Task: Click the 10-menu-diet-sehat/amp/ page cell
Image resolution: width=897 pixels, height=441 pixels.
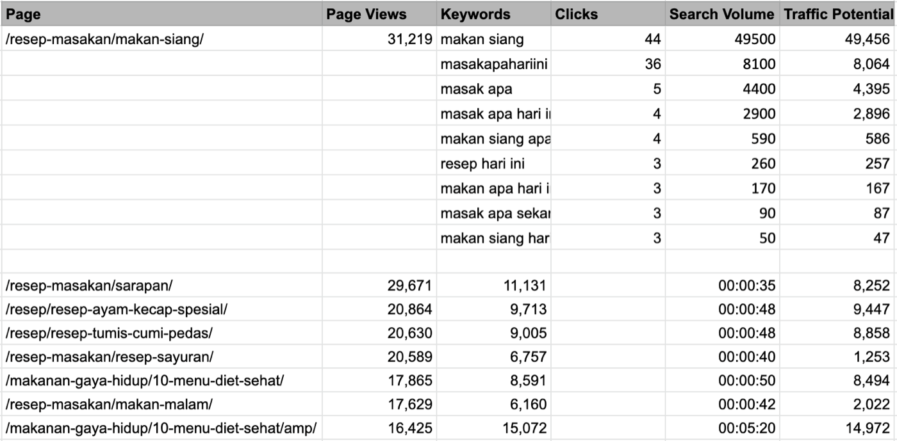Action: pos(161,428)
